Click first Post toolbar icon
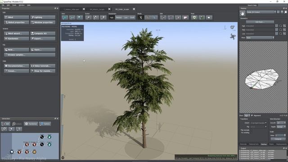 tap(194, 18)
